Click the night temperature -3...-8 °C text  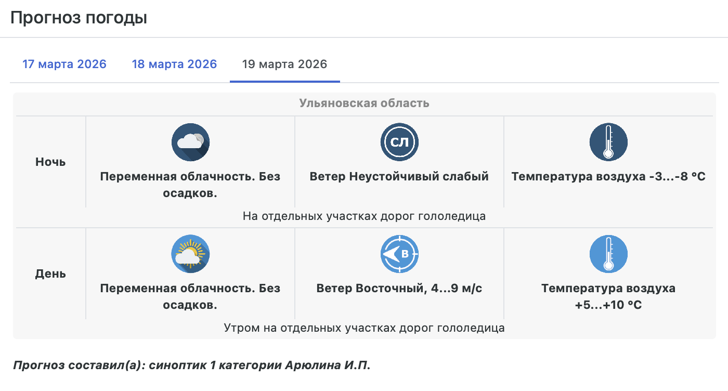click(x=608, y=176)
